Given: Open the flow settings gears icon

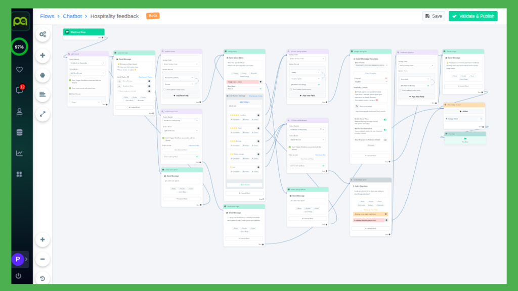Looking at the screenshot, I should [42, 34].
